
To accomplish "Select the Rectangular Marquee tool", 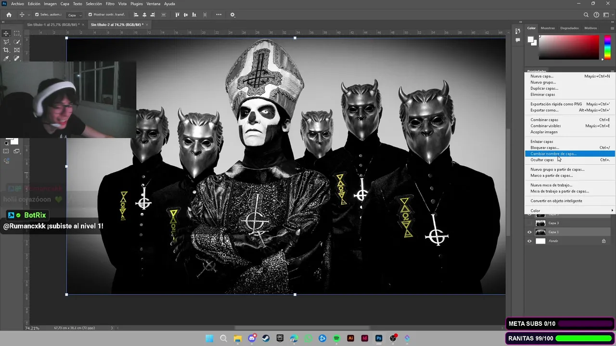I will 17,33.
